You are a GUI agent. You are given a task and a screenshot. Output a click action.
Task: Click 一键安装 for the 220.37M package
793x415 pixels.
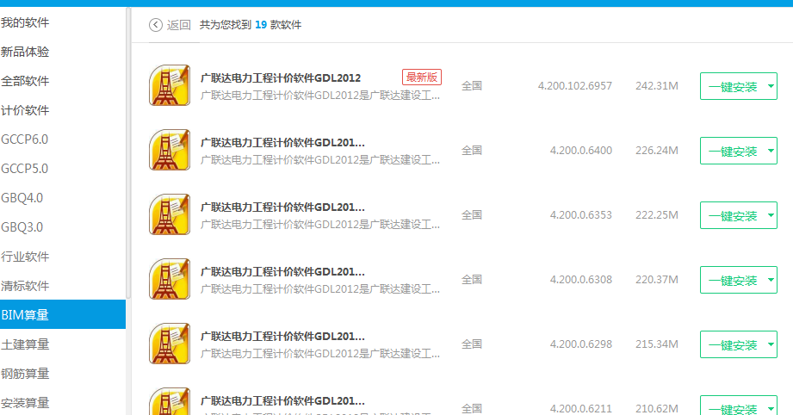pos(733,281)
